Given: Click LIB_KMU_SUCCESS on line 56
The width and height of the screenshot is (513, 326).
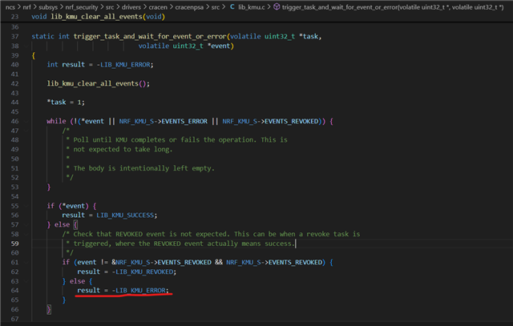Looking at the screenshot, I should click(x=125, y=215).
